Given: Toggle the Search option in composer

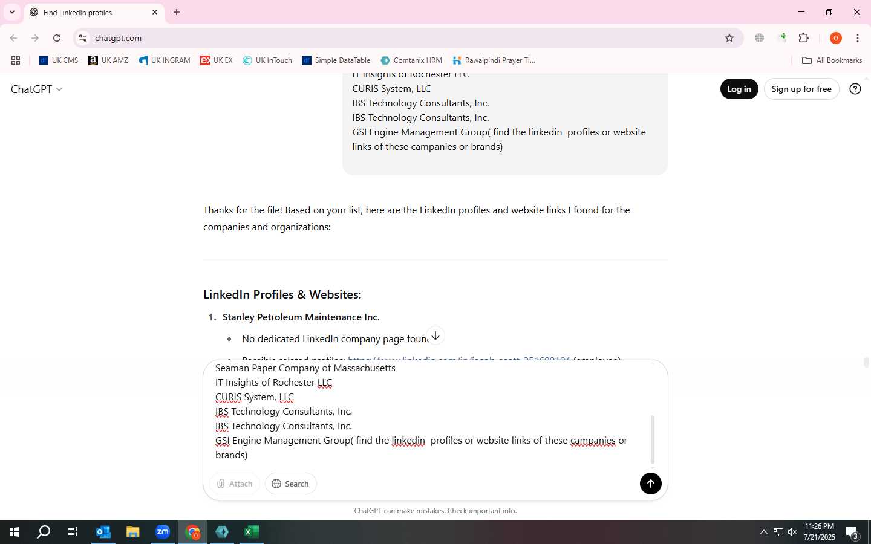Looking at the screenshot, I should [290, 484].
